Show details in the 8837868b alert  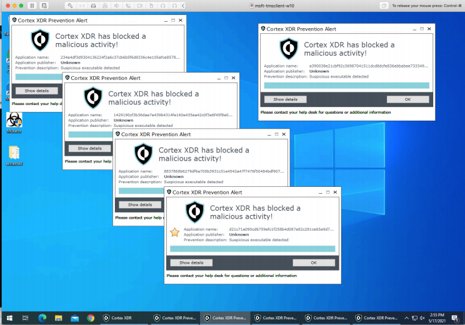pyautogui.click(x=140, y=204)
